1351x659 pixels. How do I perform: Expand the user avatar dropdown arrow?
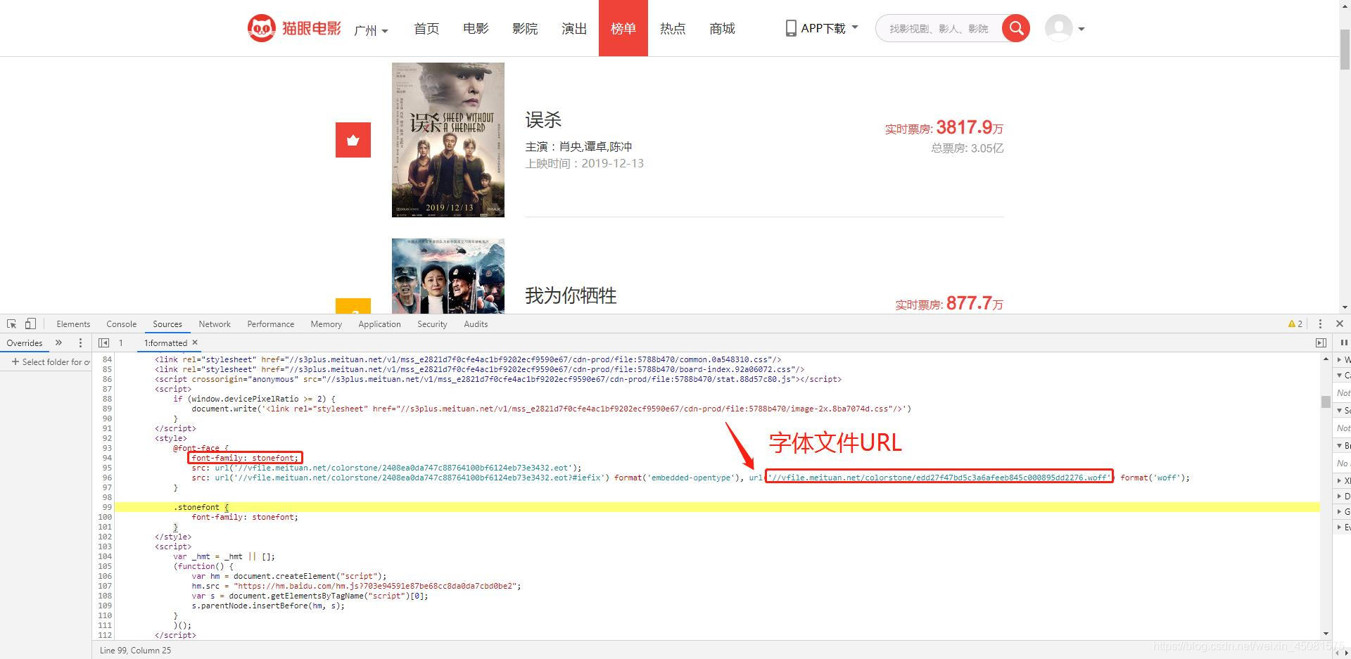[x=1082, y=29]
